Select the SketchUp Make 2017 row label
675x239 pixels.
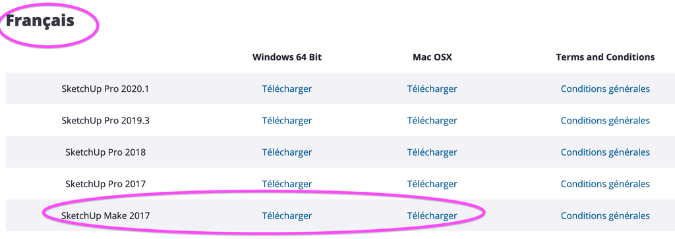coord(105,215)
